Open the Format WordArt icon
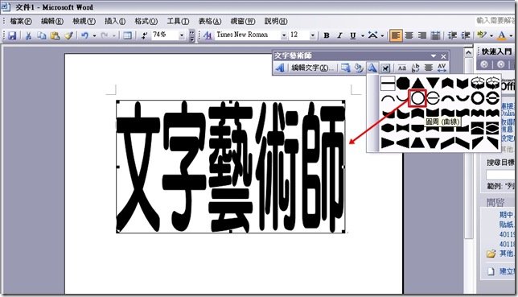 (x=359, y=68)
